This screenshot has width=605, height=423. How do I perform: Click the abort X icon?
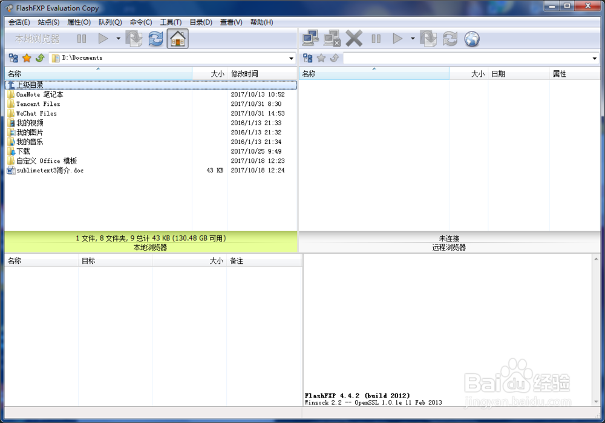(354, 39)
